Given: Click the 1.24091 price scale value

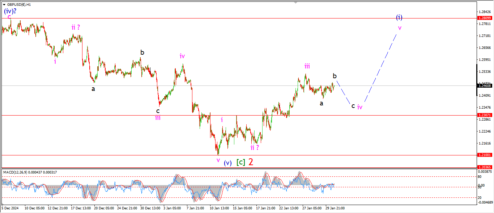Looking at the screenshot, I should pos(485,96).
